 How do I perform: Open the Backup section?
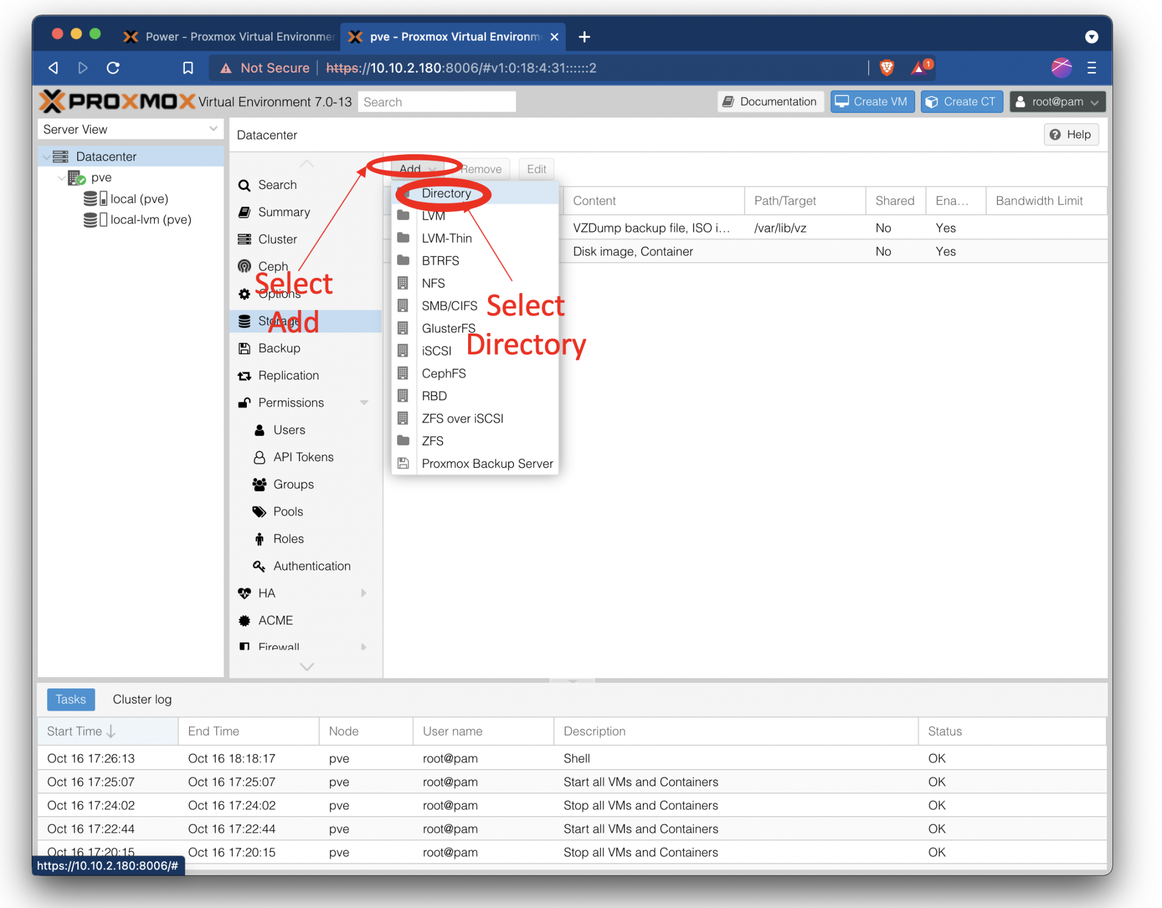(x=279, y=348)
